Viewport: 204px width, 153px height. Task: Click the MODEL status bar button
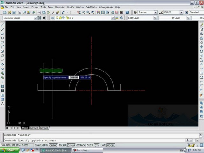click(x=111, y=145)
